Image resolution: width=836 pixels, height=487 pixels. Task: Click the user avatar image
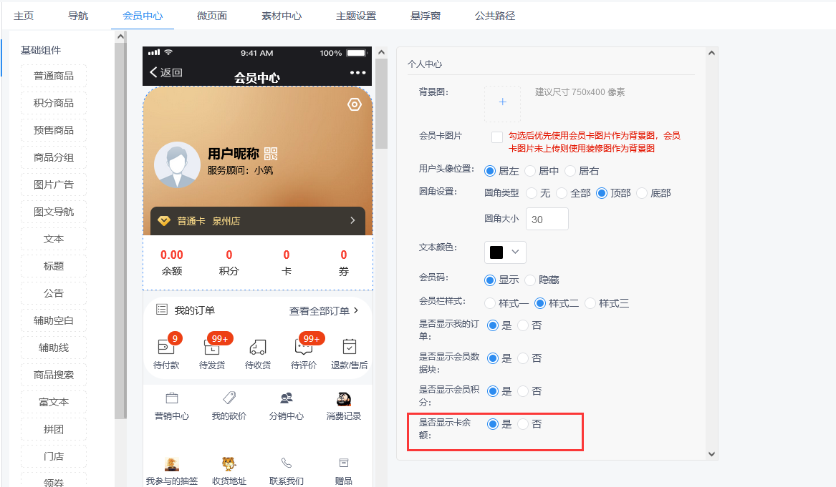click(178, 164)
